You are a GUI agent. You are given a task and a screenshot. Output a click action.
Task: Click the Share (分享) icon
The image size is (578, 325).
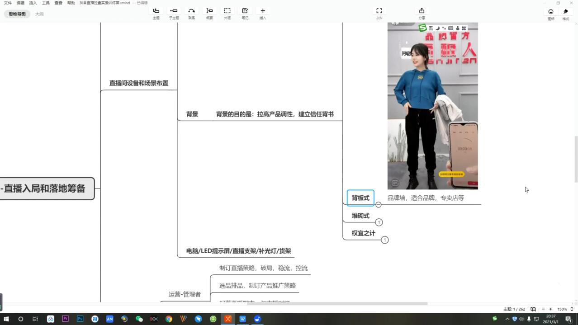click(x=422, y=11)
